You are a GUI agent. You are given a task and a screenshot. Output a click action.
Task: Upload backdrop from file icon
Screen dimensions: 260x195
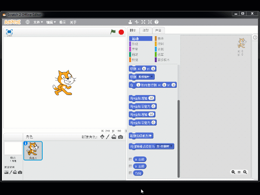15,172
